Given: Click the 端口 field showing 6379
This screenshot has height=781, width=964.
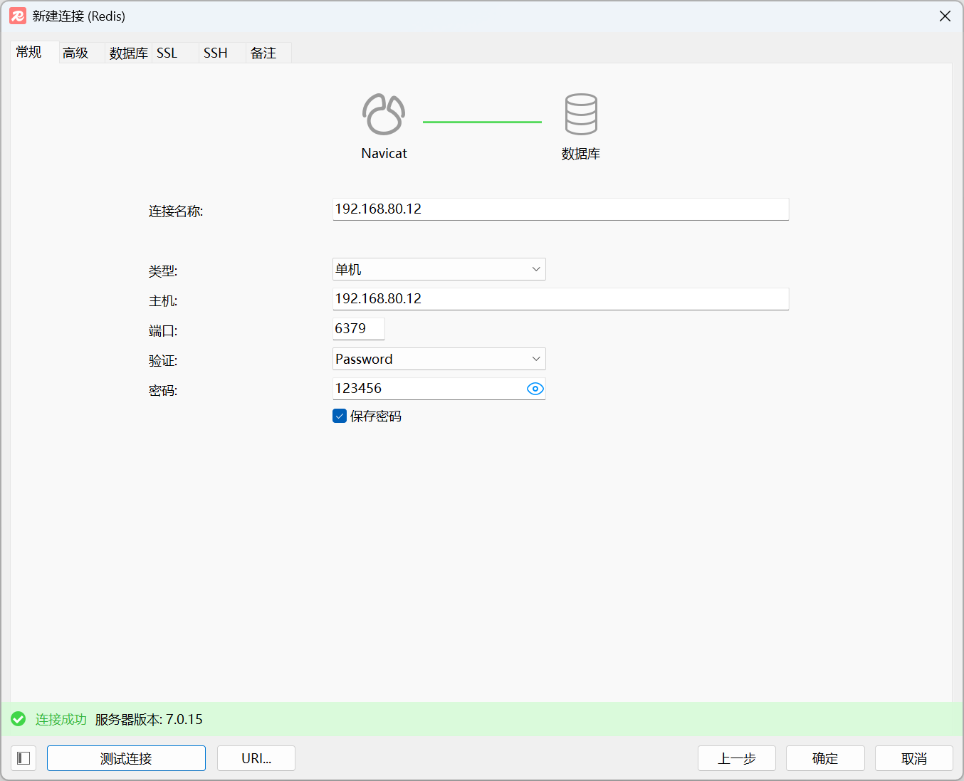Looking at the screenshot, I should [x=358, y=329].
